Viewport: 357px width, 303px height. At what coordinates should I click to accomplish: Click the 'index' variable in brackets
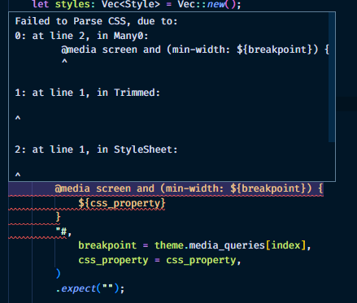point(285,245)
